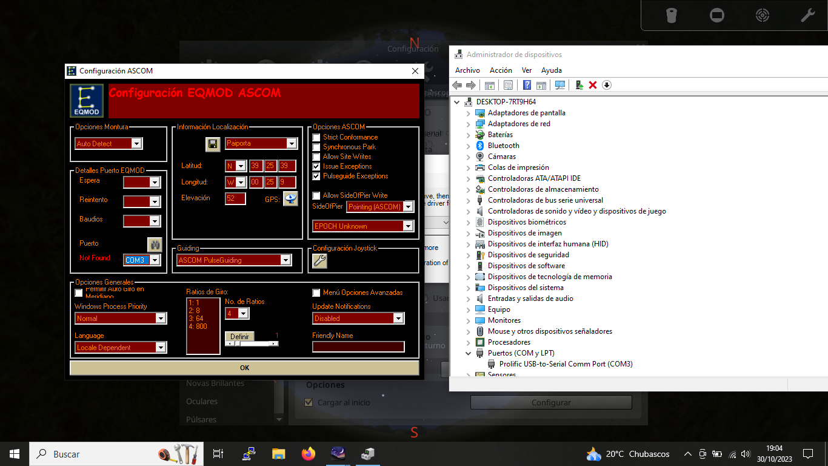828x466 pixels.
Task: Uncheck Issue Exceptions checkbox
Action: click(x=316, y=166)
